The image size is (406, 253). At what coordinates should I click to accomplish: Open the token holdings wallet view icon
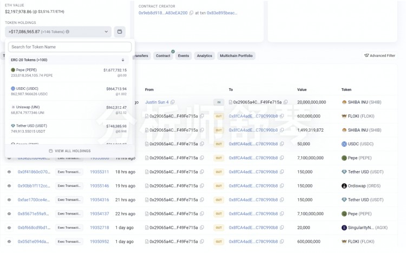120,31
